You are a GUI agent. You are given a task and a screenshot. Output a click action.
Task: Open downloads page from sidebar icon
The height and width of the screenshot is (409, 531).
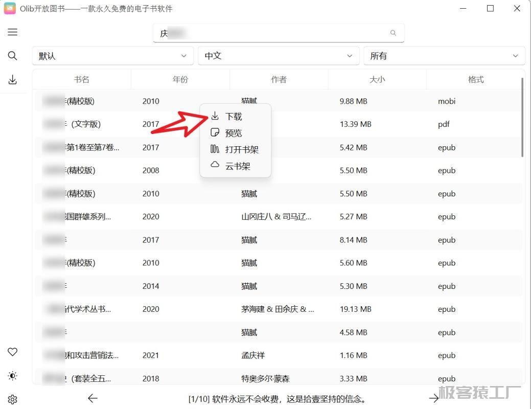(x=13, y=80)
